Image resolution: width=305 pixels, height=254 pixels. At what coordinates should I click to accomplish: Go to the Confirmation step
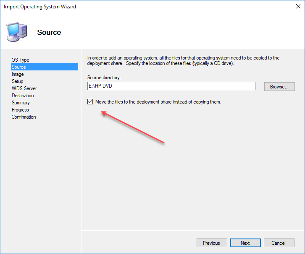[x=24, y=117]
